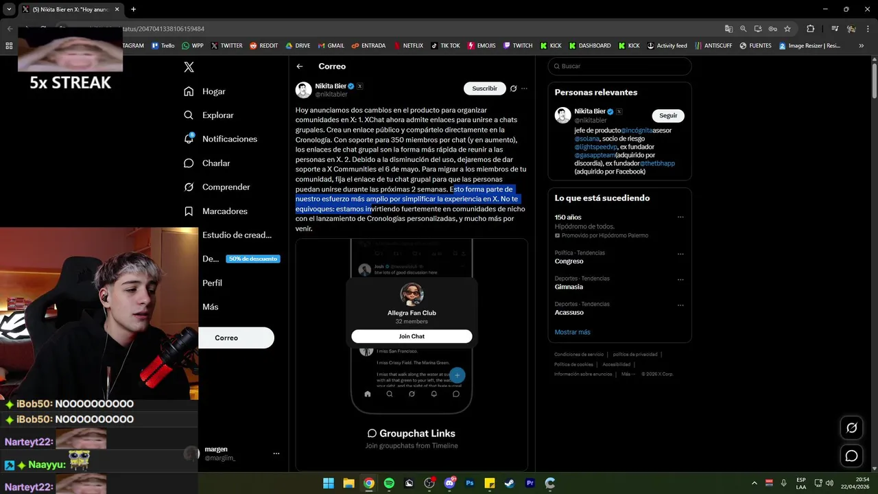
Task: Open the browser apps grid icon
Action: point(9,46)
